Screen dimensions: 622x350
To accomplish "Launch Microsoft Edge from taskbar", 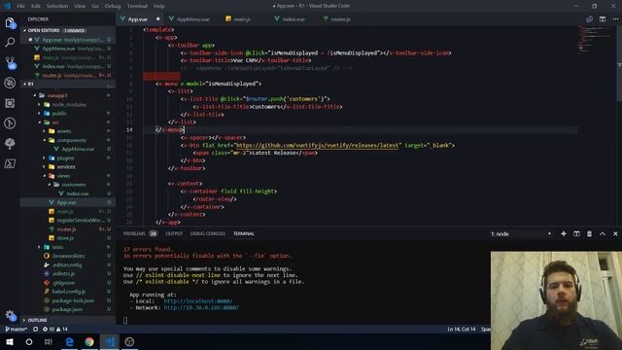I will (x=69, y=341).
